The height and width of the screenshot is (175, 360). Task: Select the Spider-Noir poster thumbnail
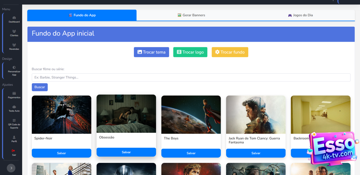(61, 115)
